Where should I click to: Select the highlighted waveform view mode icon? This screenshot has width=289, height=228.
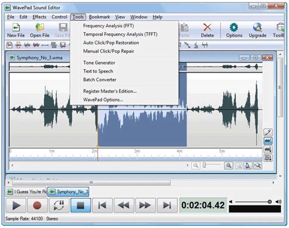click(x=268, y=141)
